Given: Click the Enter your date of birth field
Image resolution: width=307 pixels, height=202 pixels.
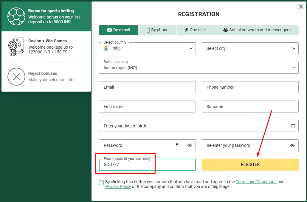Looking at the screenshot, I should coord(199,126).
